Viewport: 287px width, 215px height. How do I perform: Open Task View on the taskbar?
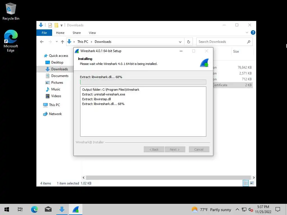tap(20, 209)
